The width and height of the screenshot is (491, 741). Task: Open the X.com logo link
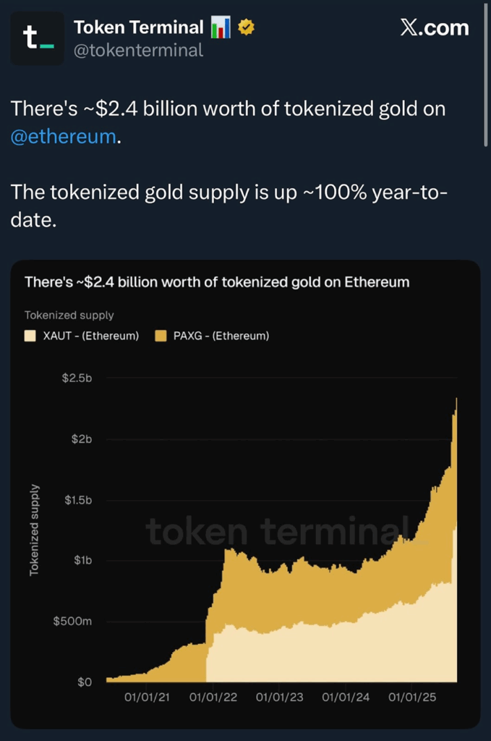[x=435, y=27]
